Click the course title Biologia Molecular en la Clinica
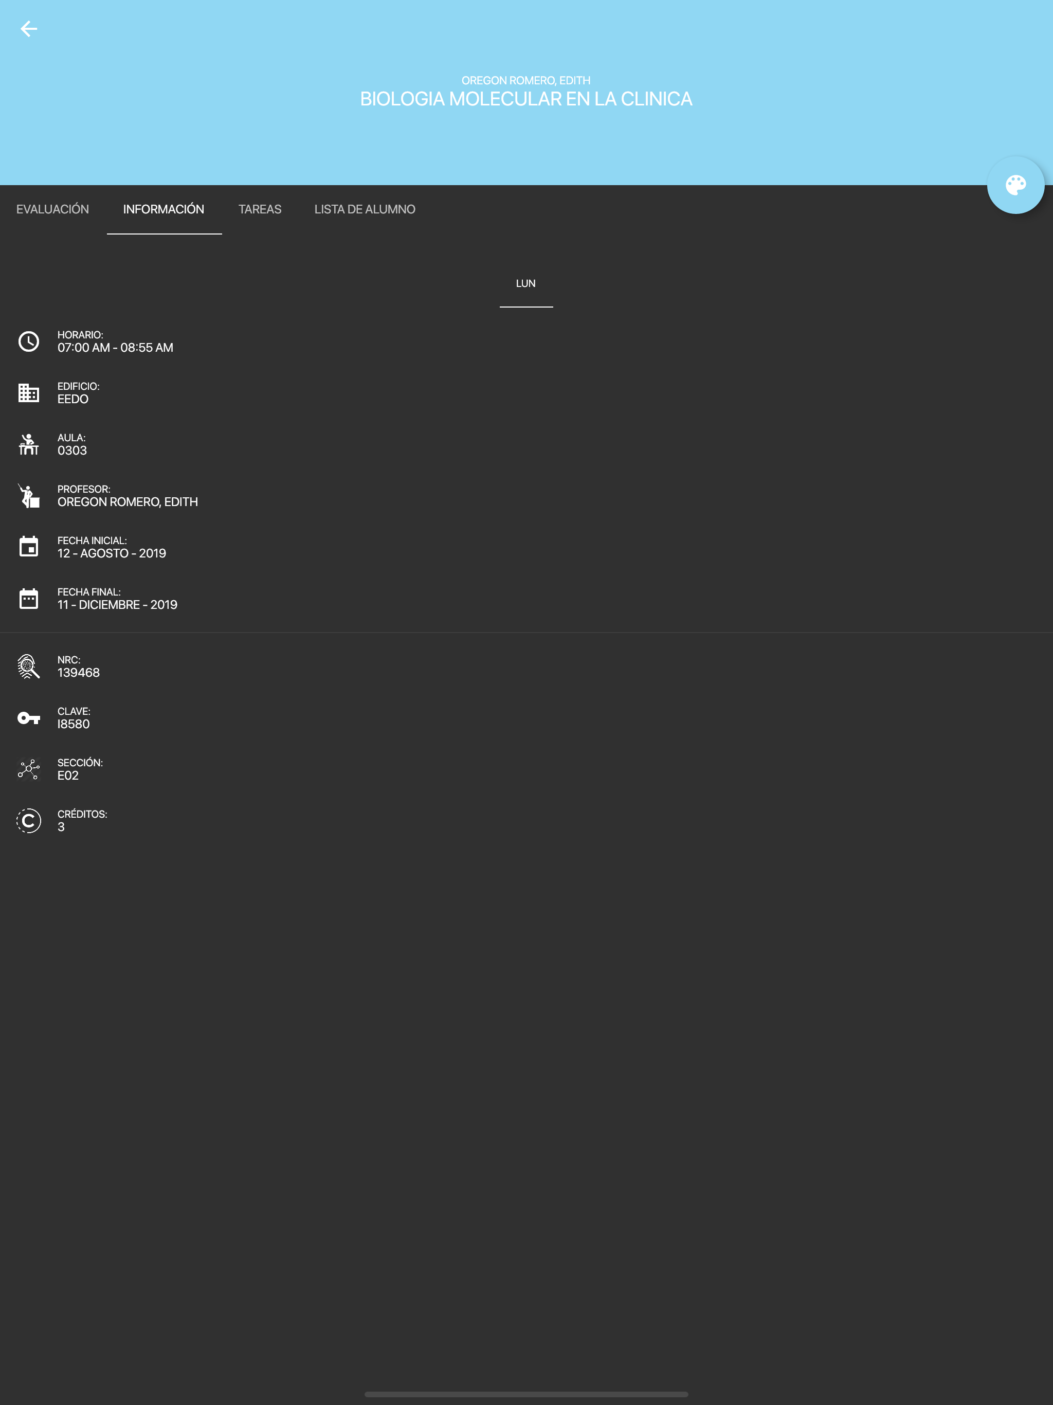 coord(526,99)
